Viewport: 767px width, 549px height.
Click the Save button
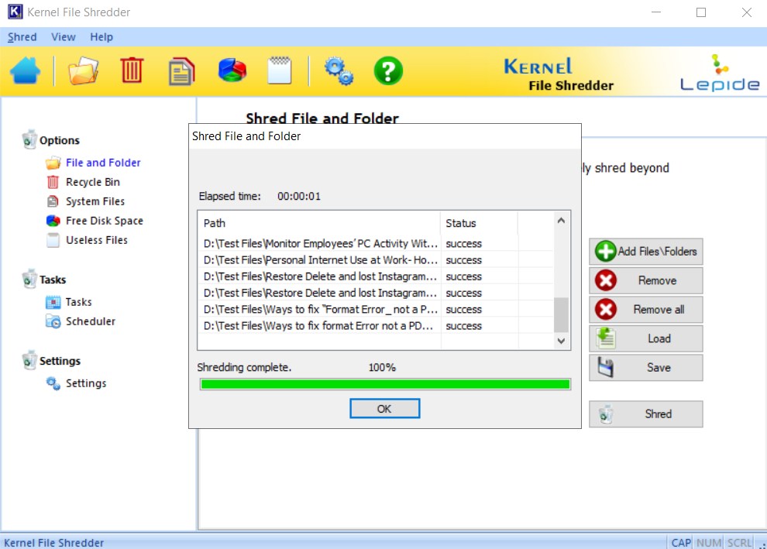point(645,368)
